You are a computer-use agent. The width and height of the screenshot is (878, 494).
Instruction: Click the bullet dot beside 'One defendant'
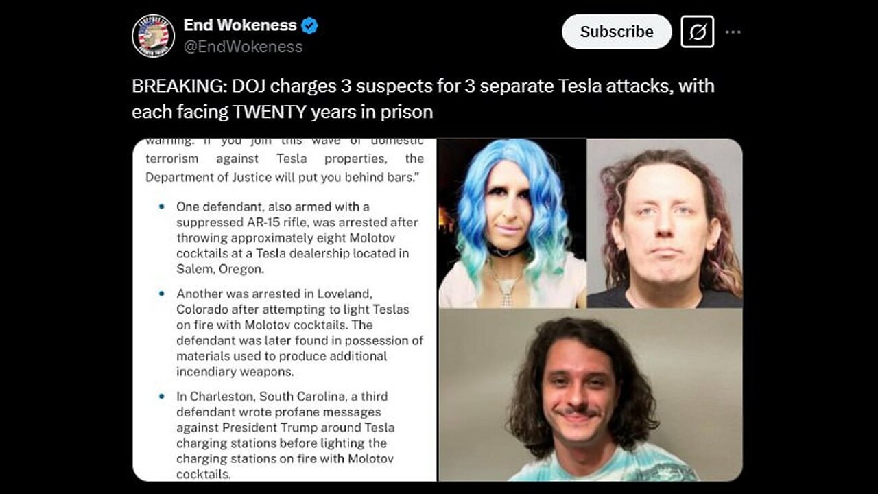tap(161, 207)
